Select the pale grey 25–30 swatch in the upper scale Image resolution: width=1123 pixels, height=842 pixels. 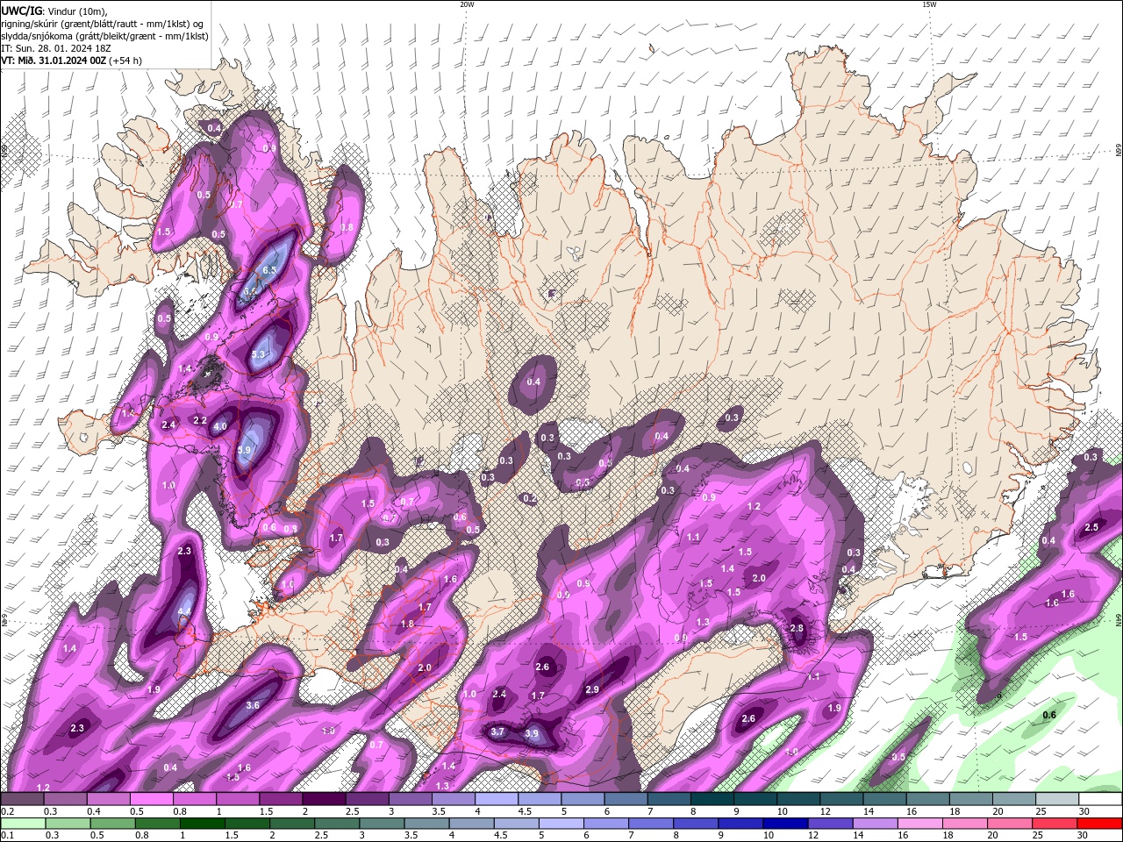click(1057, 799)
